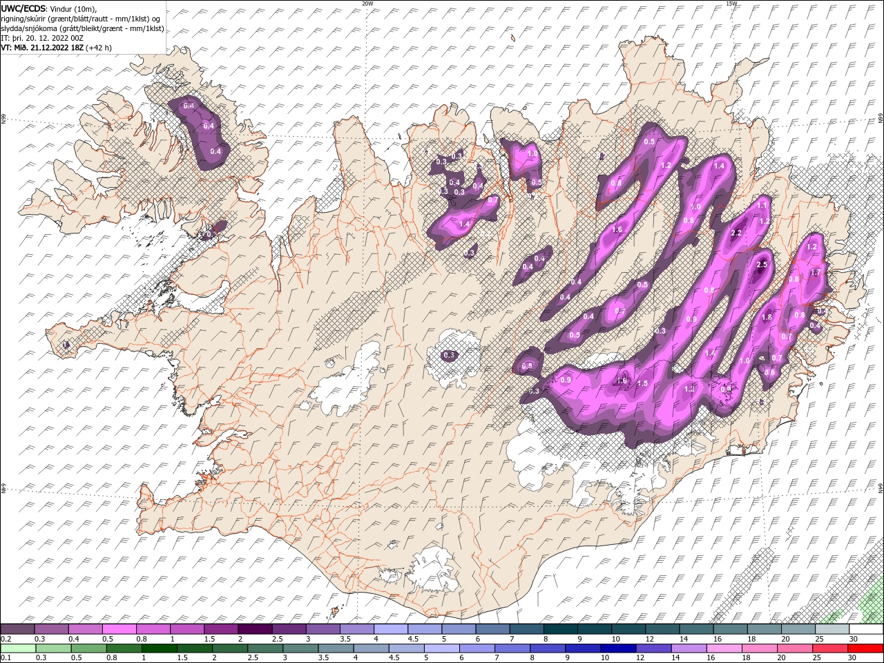Screen dimensions: 884x663
Task: Click the '15W' longitude label
Action: click(x=731, y=3)
